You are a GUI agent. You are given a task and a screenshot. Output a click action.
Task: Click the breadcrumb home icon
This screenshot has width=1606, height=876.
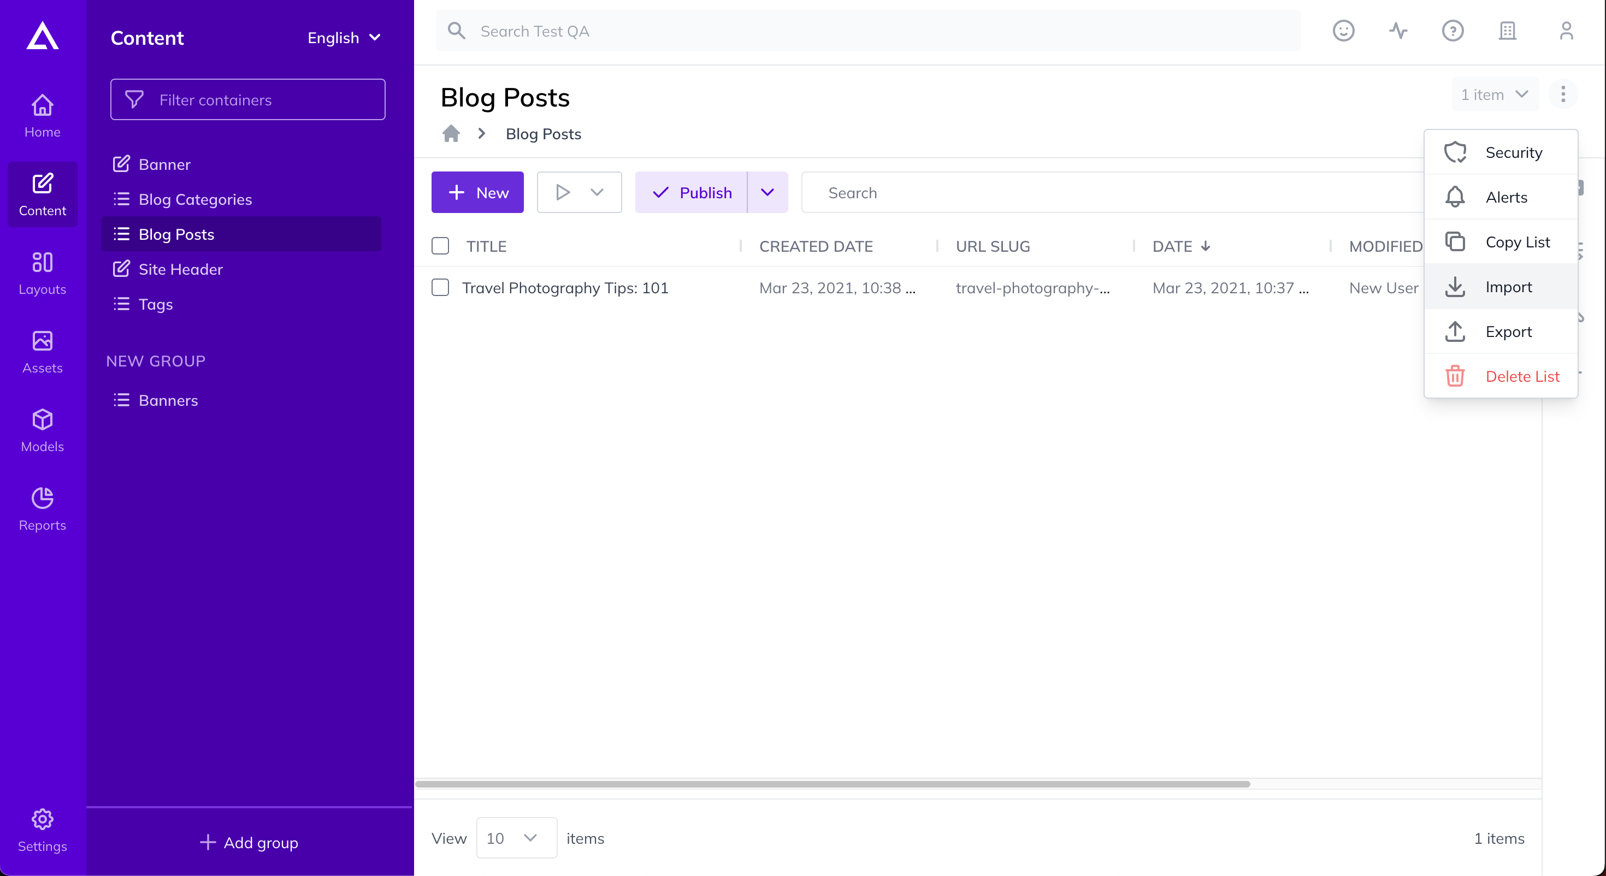point(451,133)
